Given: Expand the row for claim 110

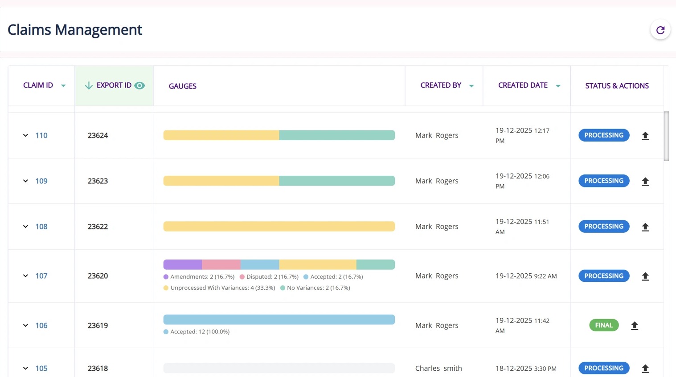Looking at the screenshot, I should pyautogui.click(x=25, y=135).
